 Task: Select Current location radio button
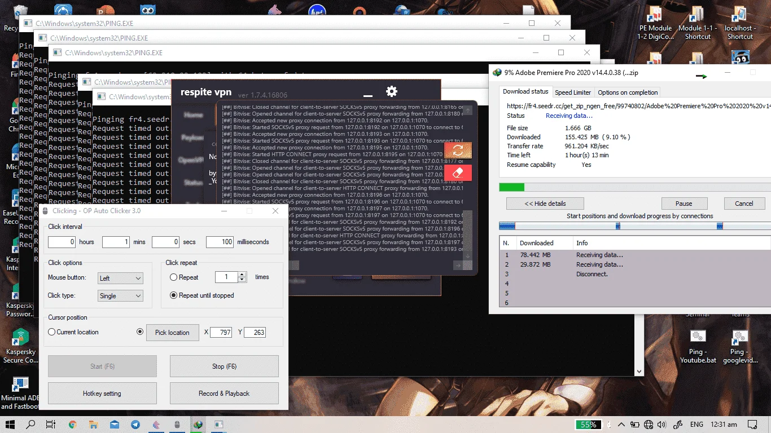tap(52, 332)
